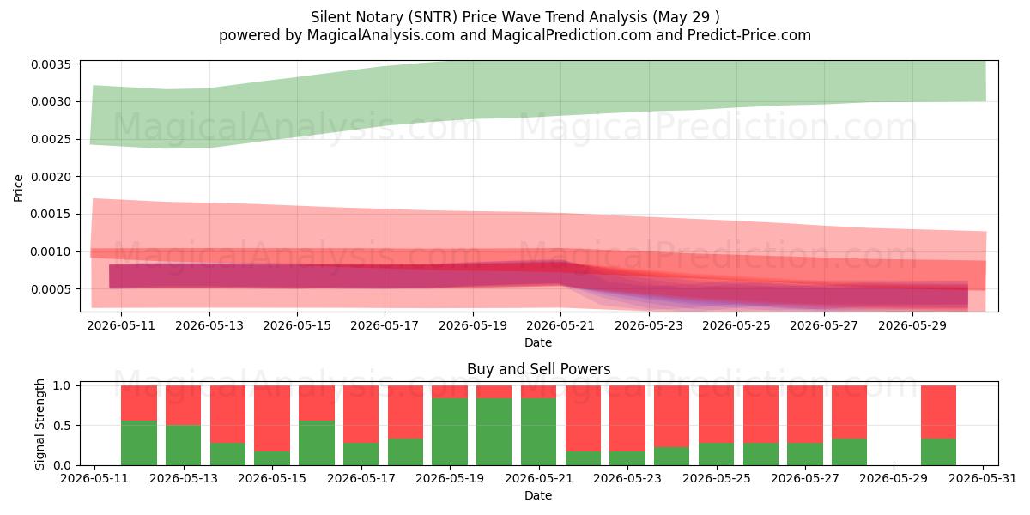
Task: Click the purple price band near 2026-05-13
Action: click(x=209, y=276)
